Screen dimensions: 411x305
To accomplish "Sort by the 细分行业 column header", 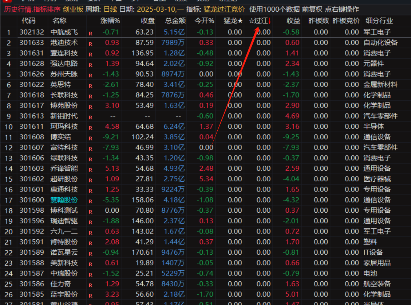I will [x=379, y=21].
